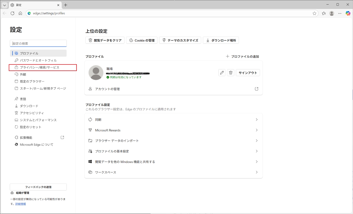Viewport: 353px width, 214px height.
Task: Open the 詳細情報 link
Action: point(21,204)
